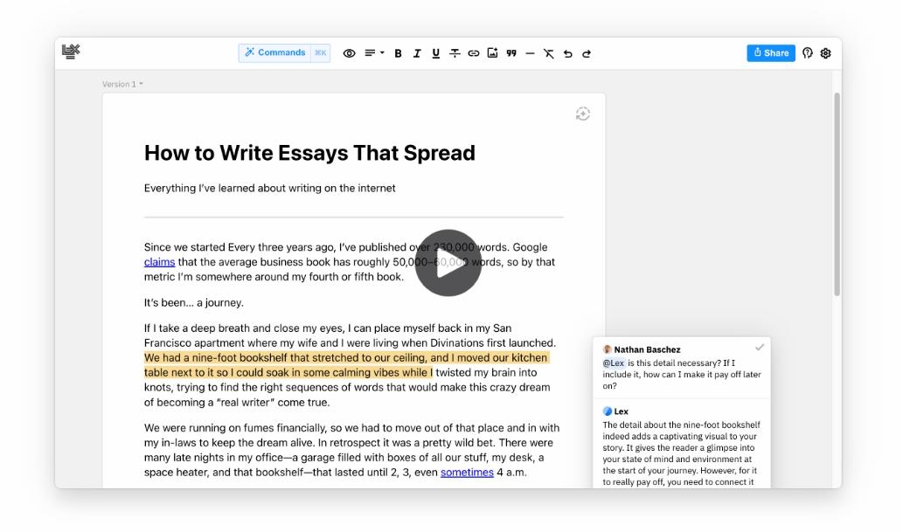Open the settings gear icon

[826, 53]
